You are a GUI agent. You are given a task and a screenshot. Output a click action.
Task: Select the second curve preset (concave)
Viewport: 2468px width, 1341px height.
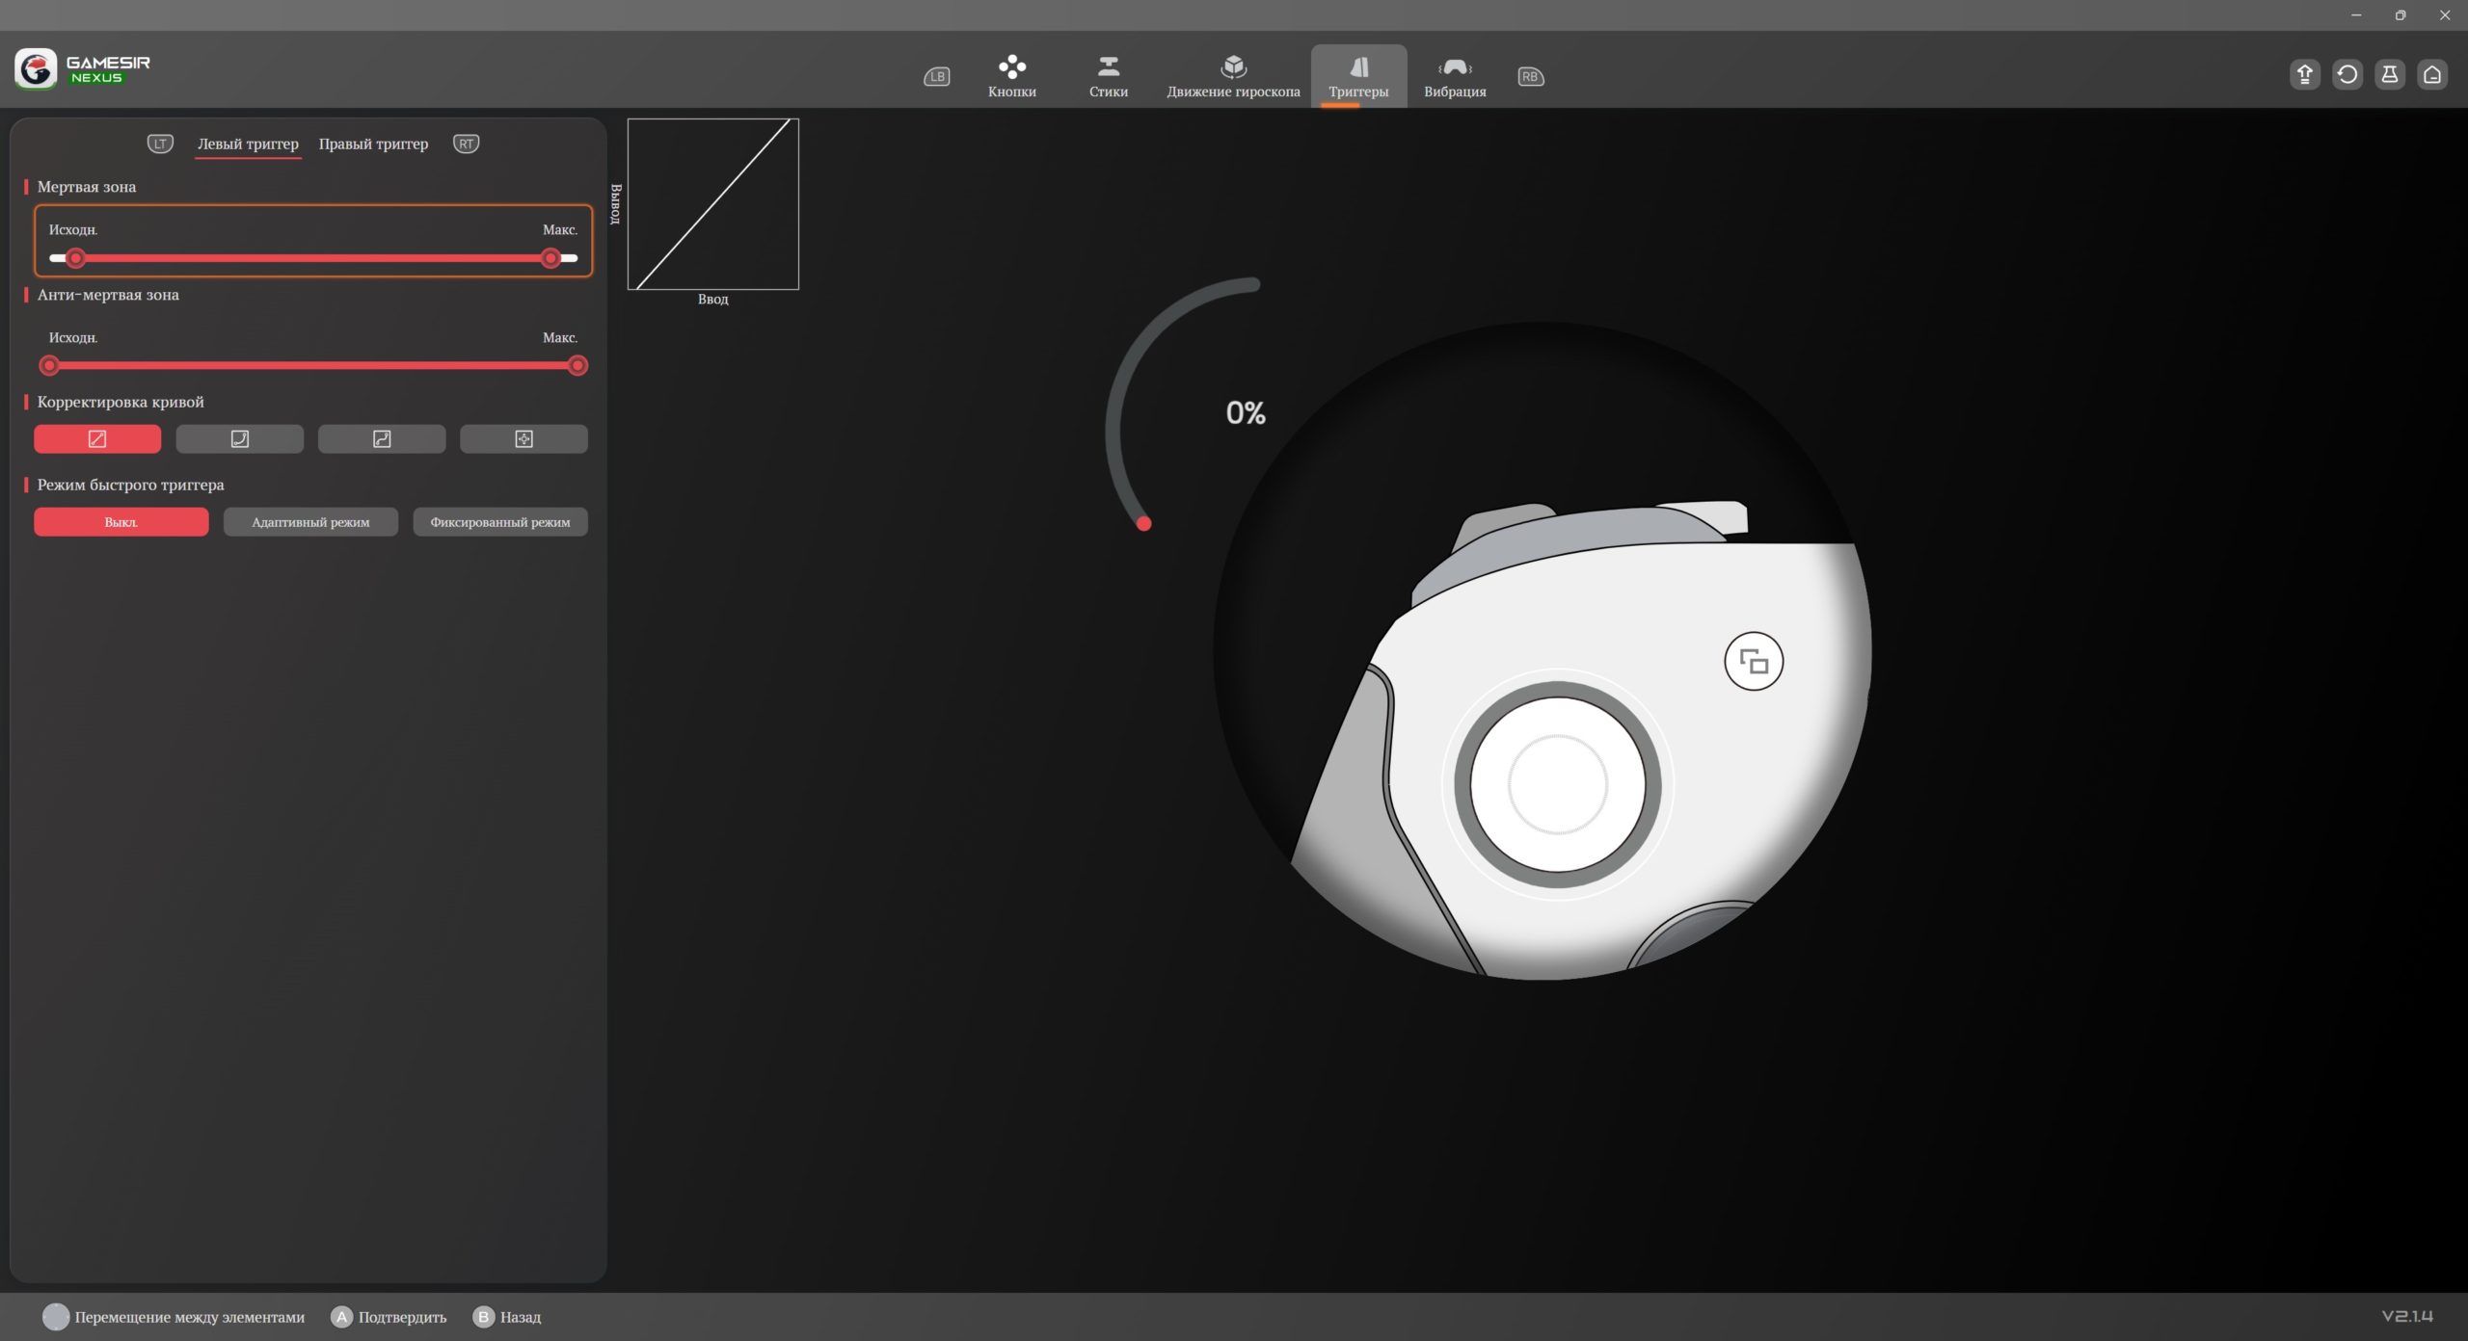click(x=239, y=438)
